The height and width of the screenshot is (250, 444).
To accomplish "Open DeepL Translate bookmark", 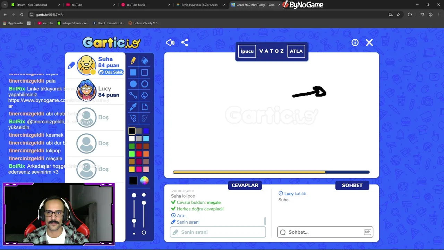I will [108, 23].
